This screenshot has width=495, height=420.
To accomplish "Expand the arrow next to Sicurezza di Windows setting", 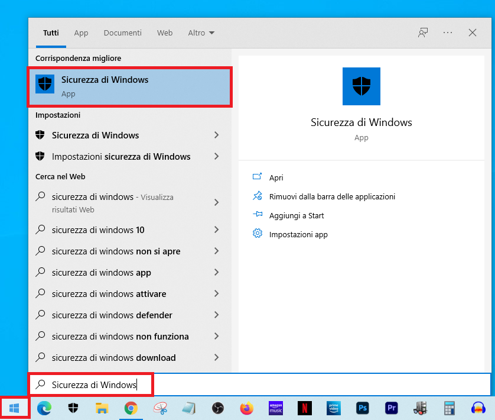I will [217, 135].
